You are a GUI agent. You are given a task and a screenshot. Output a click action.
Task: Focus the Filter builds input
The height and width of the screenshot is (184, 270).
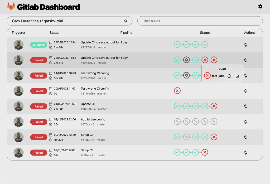tap(200, 21)
